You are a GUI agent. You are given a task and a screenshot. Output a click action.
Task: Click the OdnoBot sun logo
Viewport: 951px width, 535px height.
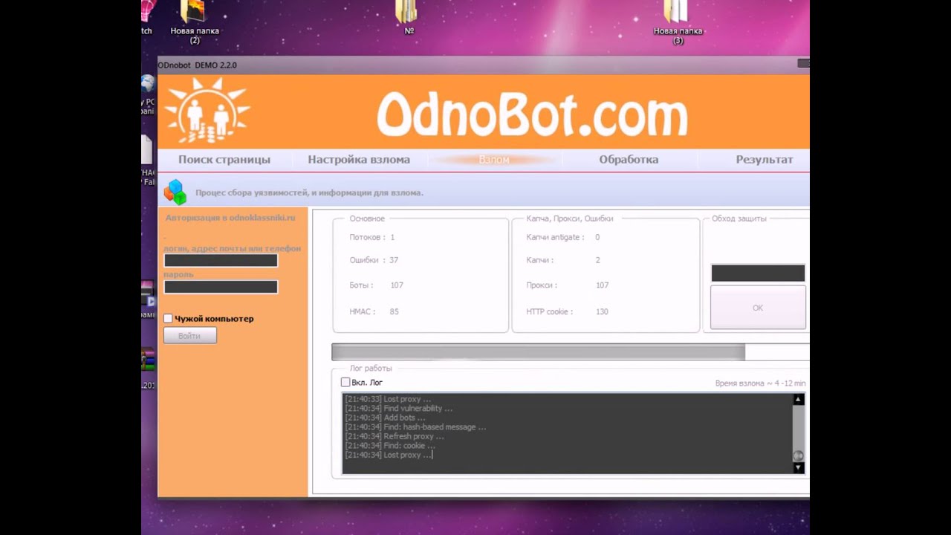(207, 111)
